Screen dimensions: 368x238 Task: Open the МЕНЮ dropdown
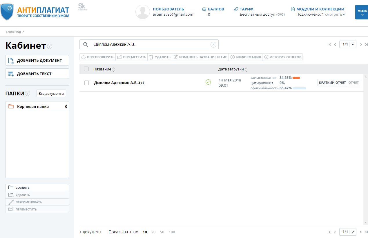362,12
